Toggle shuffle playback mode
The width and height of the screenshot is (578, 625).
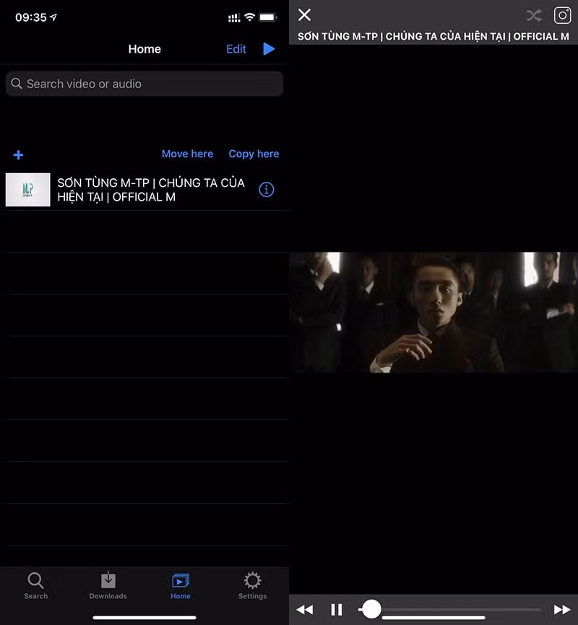click(534, 16)
